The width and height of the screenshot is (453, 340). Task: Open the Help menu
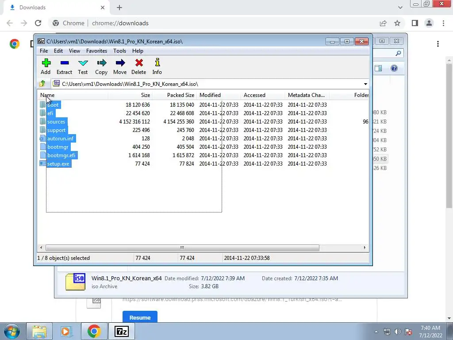[x=138, y=51]
